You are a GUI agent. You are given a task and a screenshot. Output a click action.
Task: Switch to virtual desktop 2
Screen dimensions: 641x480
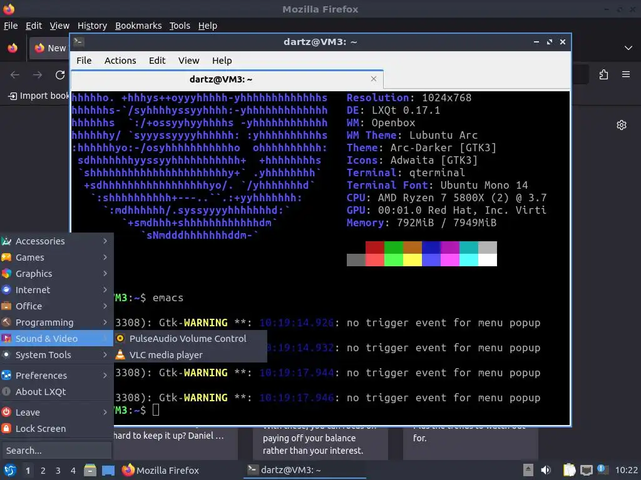click(x=43, y=471)
